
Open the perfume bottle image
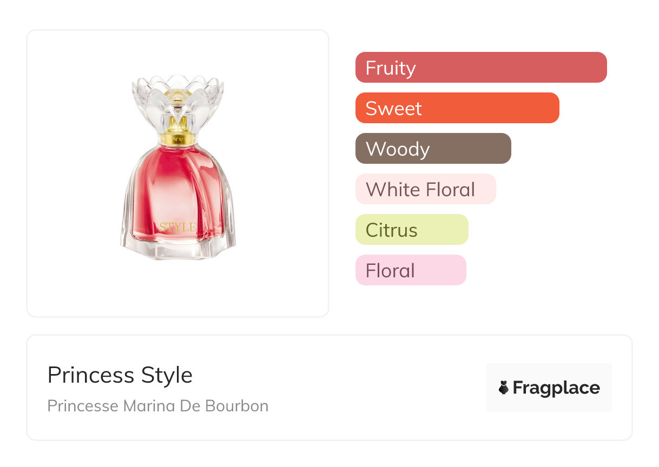coord(178,168)
